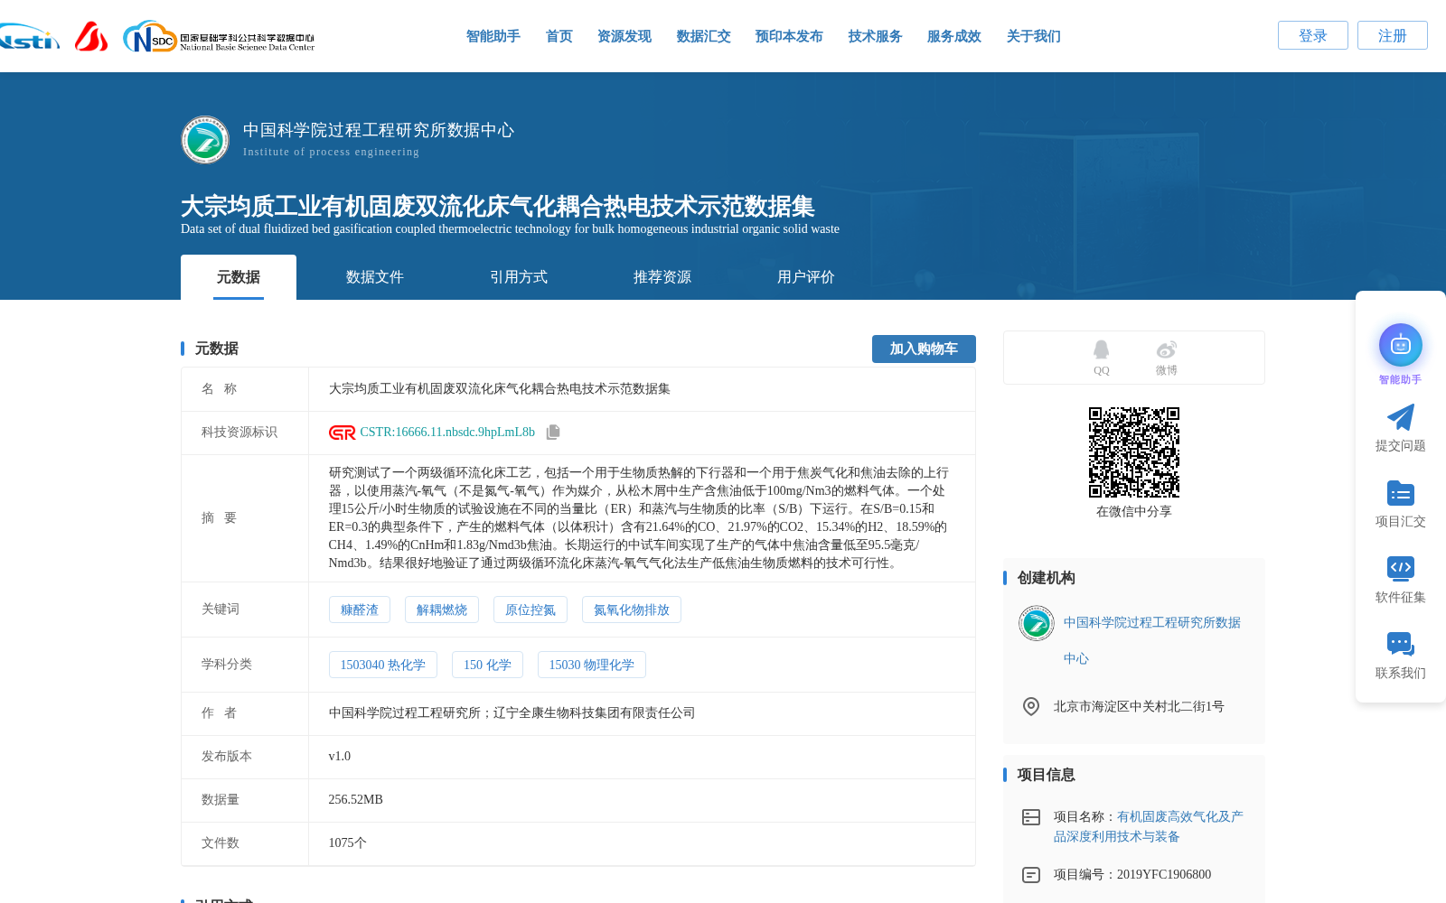Click the version value v1.0
This screenshot has height=903, width=1446.
[x=340, y=757]
